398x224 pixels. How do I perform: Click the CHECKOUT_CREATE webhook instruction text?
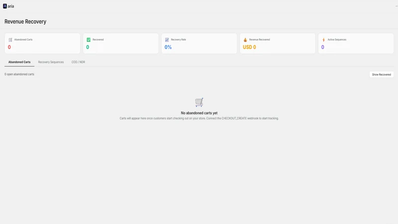199,118
